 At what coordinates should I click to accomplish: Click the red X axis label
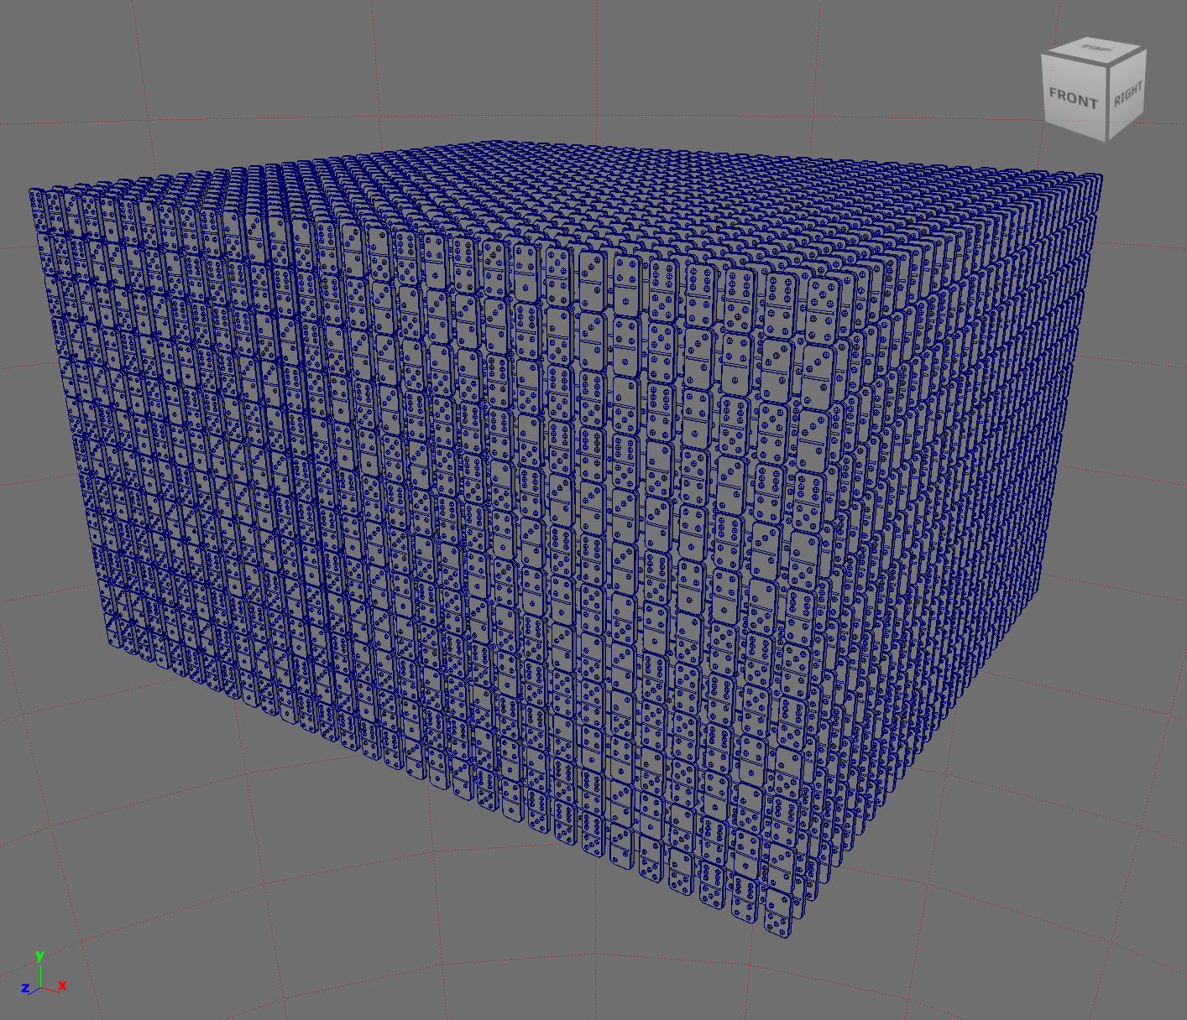(63, 985)
